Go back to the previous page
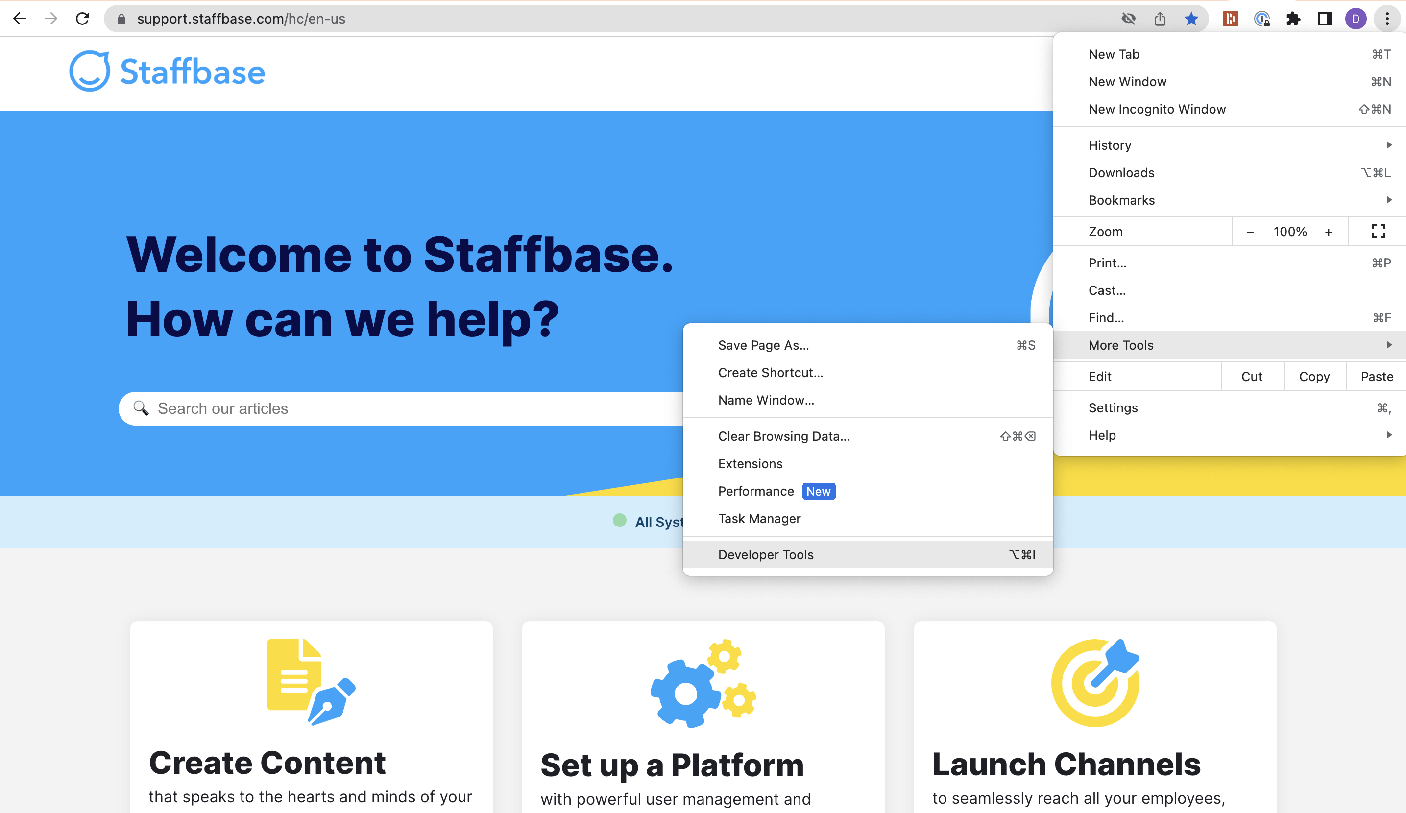This screenshot has width=1406, height=813. click(x=20, y=19)
